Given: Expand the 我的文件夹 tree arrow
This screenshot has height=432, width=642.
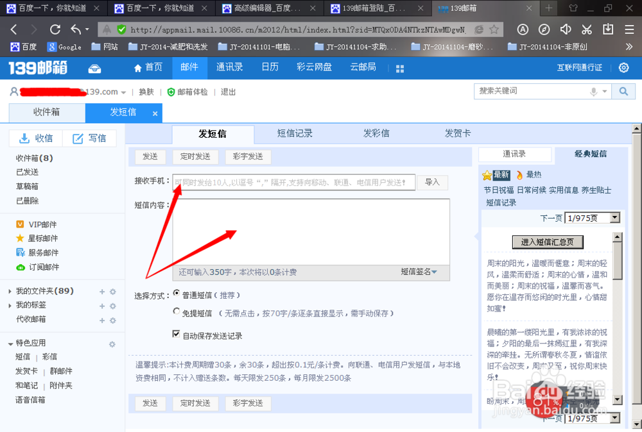Looking at the screenshot, I should coord(10,292).
